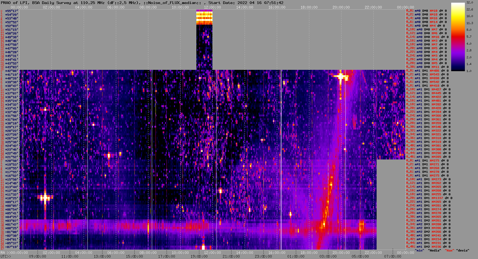Click the +33°41' declination label
This screenshot has height=259, width=478.
pos(12,108)
